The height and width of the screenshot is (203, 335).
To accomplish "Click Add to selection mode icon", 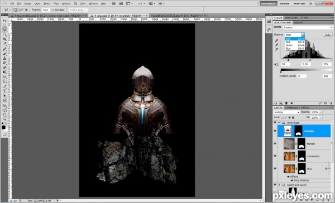I will click(x=19, y=10).
